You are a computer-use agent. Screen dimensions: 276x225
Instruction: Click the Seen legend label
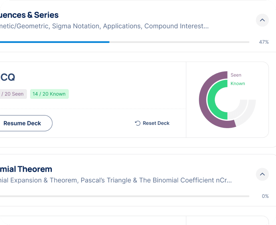[236, 75]
